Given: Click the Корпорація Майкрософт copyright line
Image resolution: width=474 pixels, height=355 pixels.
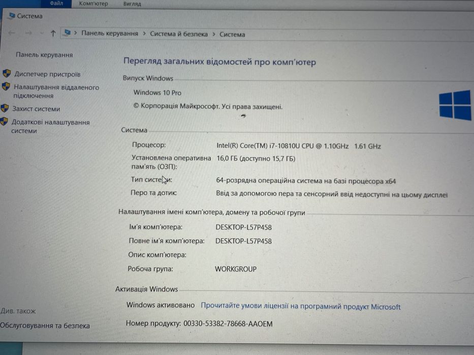Looking at the screenshot, I should click(208, 106).
